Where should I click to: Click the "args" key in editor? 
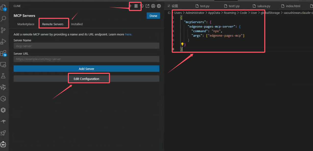[197, 36]
